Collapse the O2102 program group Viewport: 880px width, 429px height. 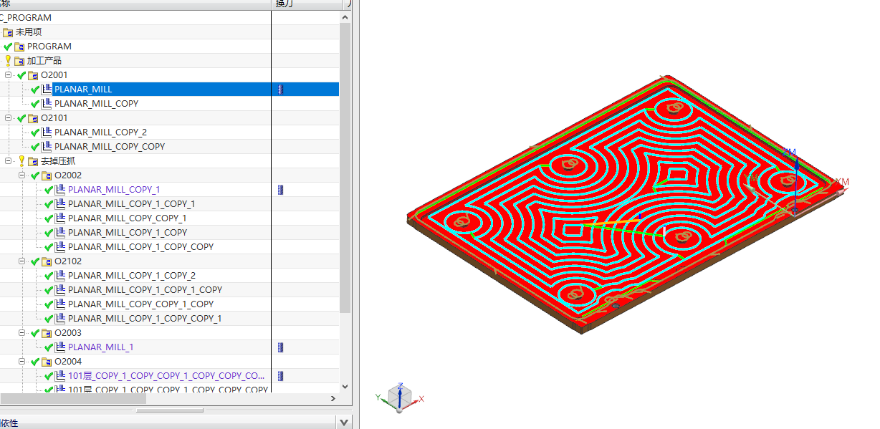point(22,261)
